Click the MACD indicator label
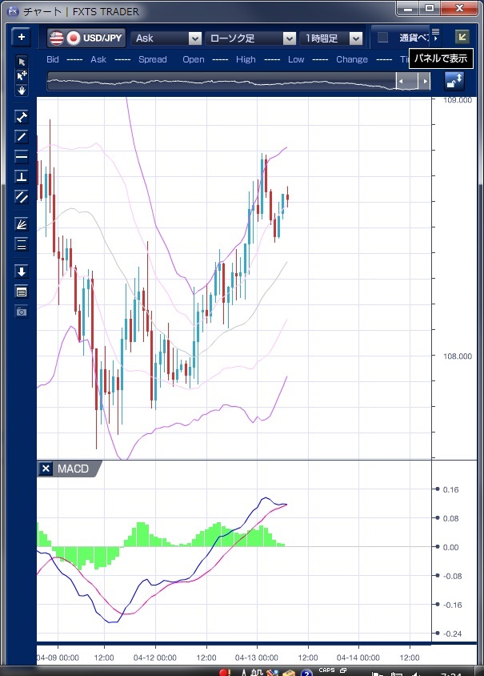 point(74,469)
